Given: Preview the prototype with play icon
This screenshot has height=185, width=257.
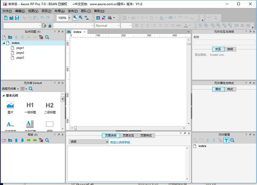Looking at the screenshot, I should [98, 18].
